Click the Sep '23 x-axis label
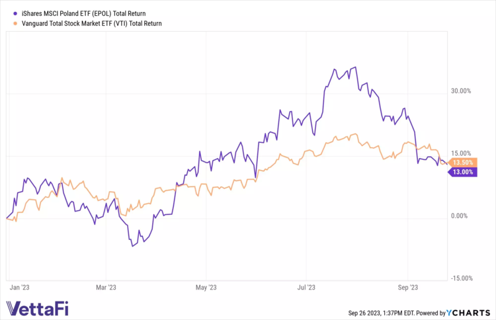Viewport: 496px width, 320px height. pyautogui.click(x=407, y=288)
